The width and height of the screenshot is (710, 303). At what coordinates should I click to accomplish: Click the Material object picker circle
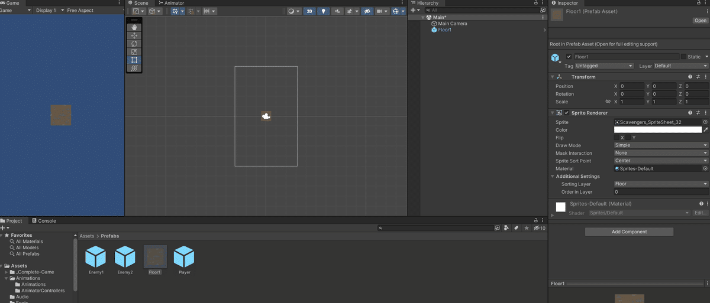point(705,168)
